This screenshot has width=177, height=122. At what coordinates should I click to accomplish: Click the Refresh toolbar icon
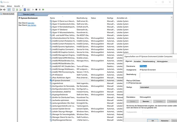tap(17, 10)
